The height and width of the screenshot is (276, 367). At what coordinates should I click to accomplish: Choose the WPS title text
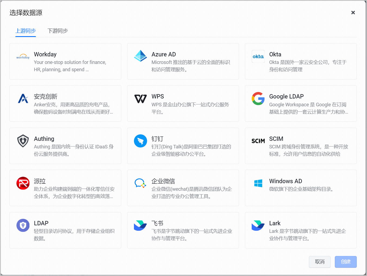click(x=158, y=96)
